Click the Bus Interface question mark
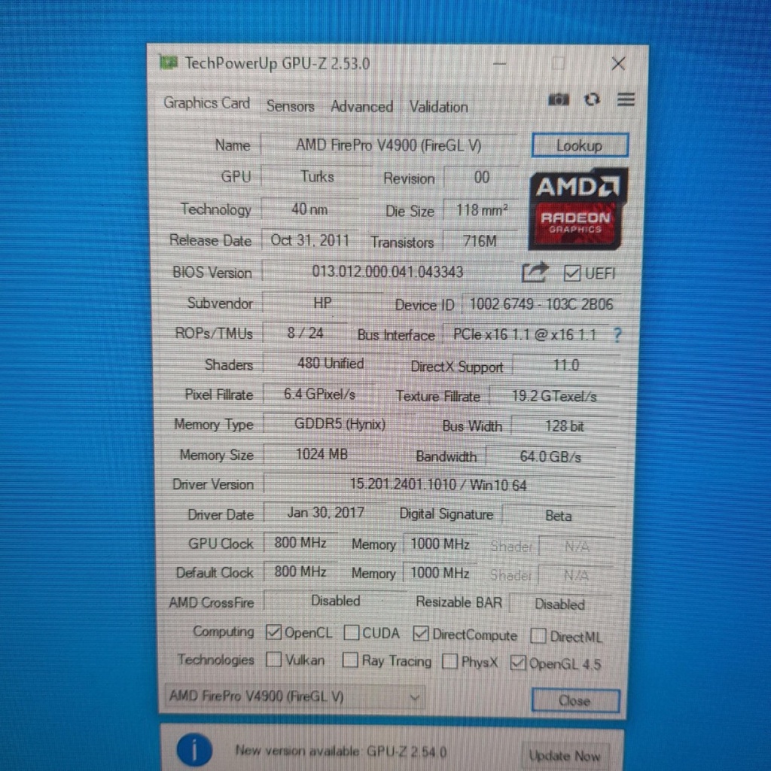The height and width of the screenshot is (771, 771). tap(617, 335)
